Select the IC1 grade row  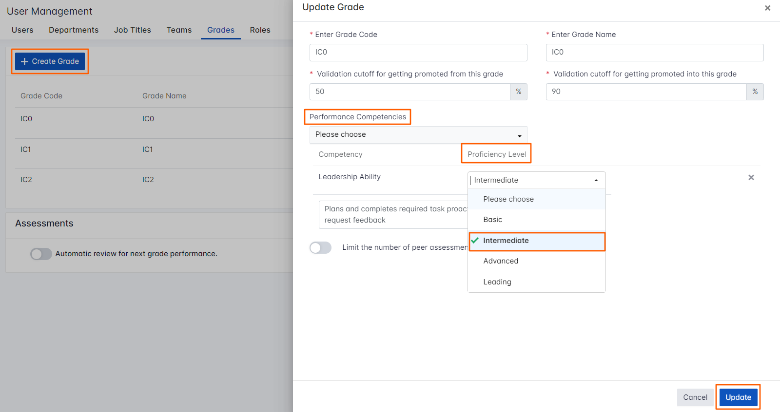(26, 150)
